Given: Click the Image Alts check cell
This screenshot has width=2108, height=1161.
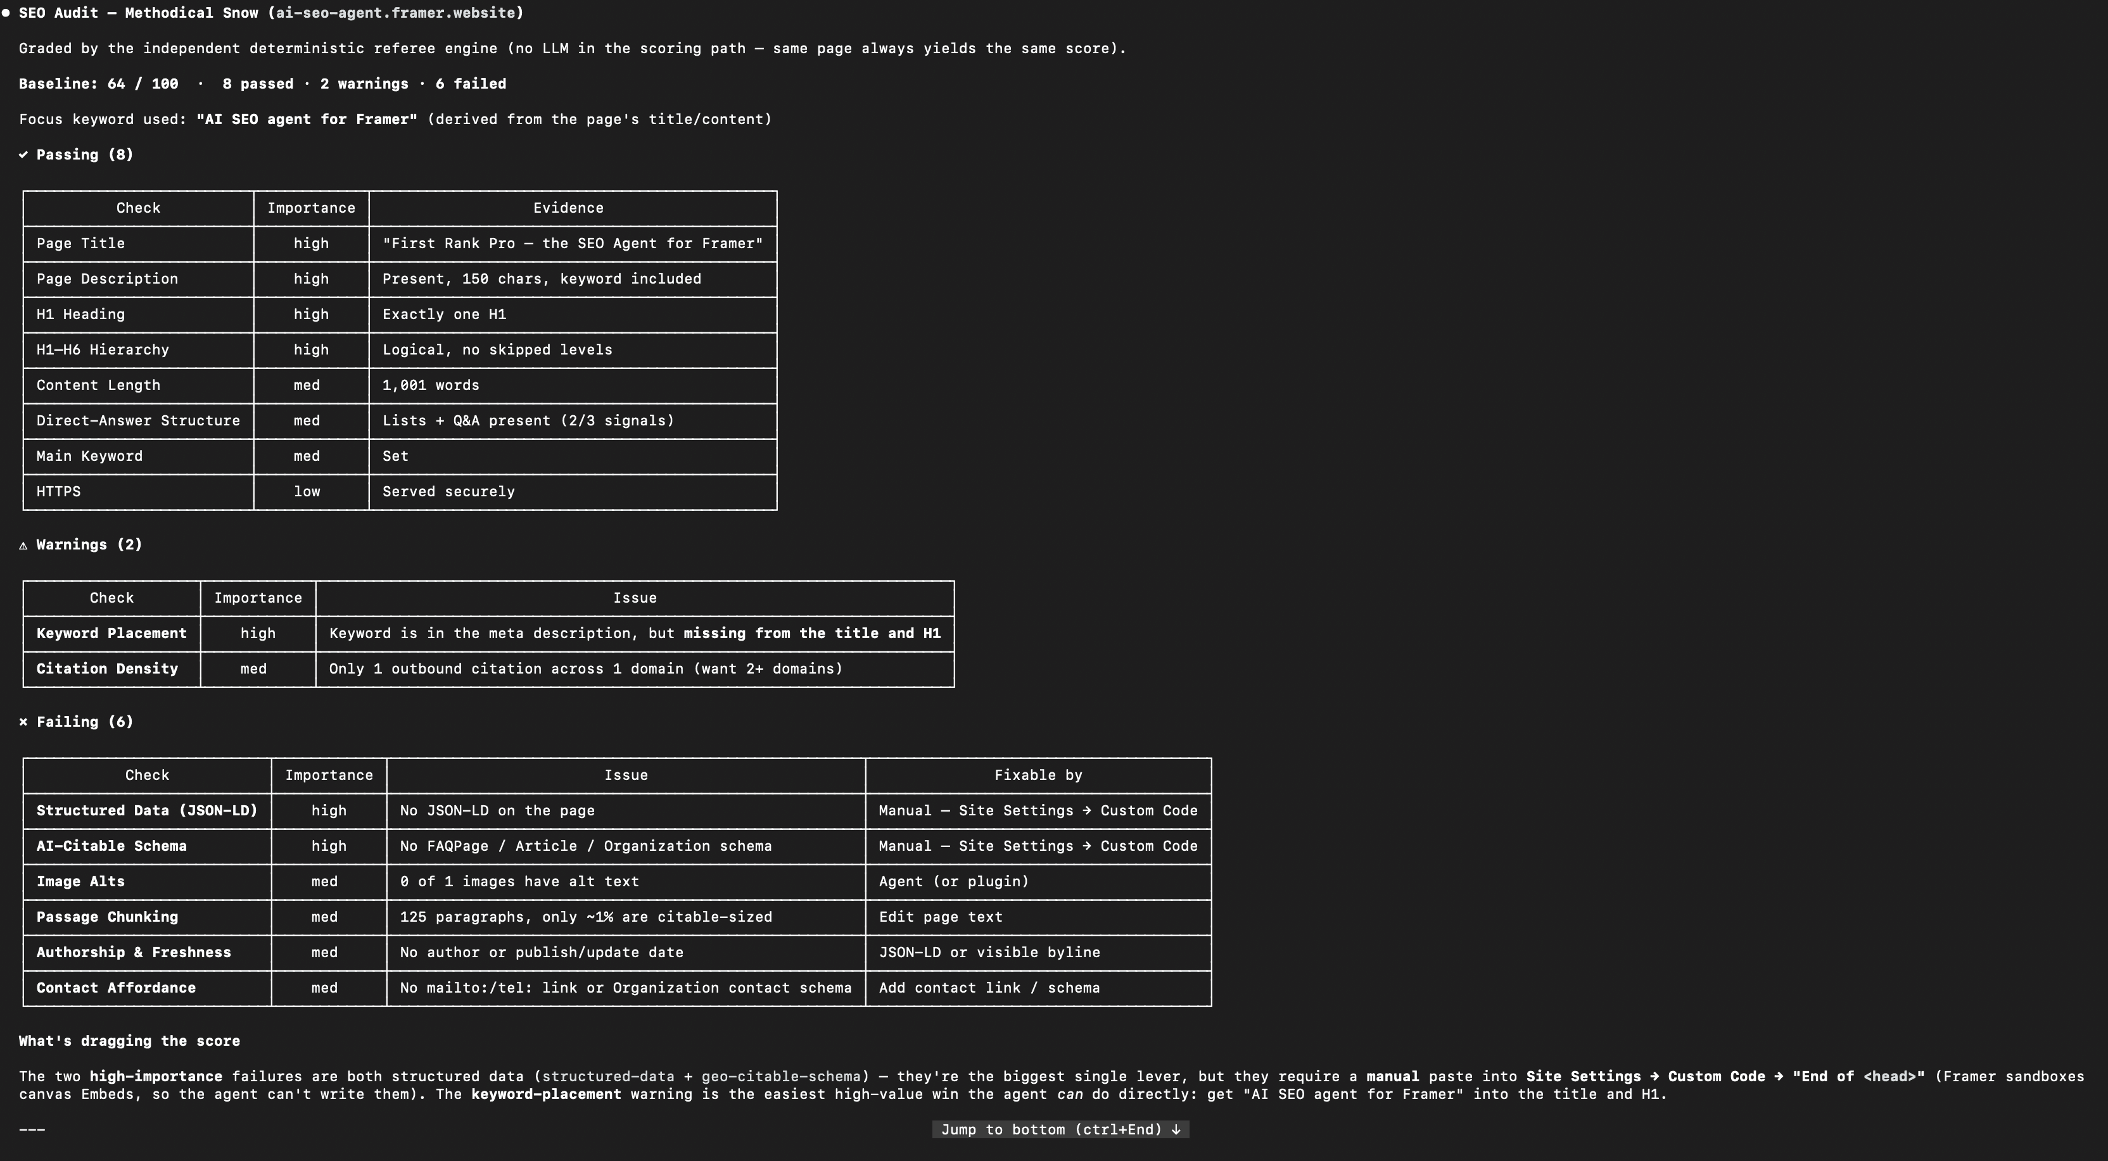Looking at the screenshot, I should pyautogui.click(x=148, y=881).
